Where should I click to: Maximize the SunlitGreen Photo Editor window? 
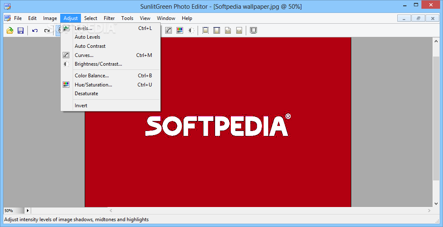(x=416, y=5)
